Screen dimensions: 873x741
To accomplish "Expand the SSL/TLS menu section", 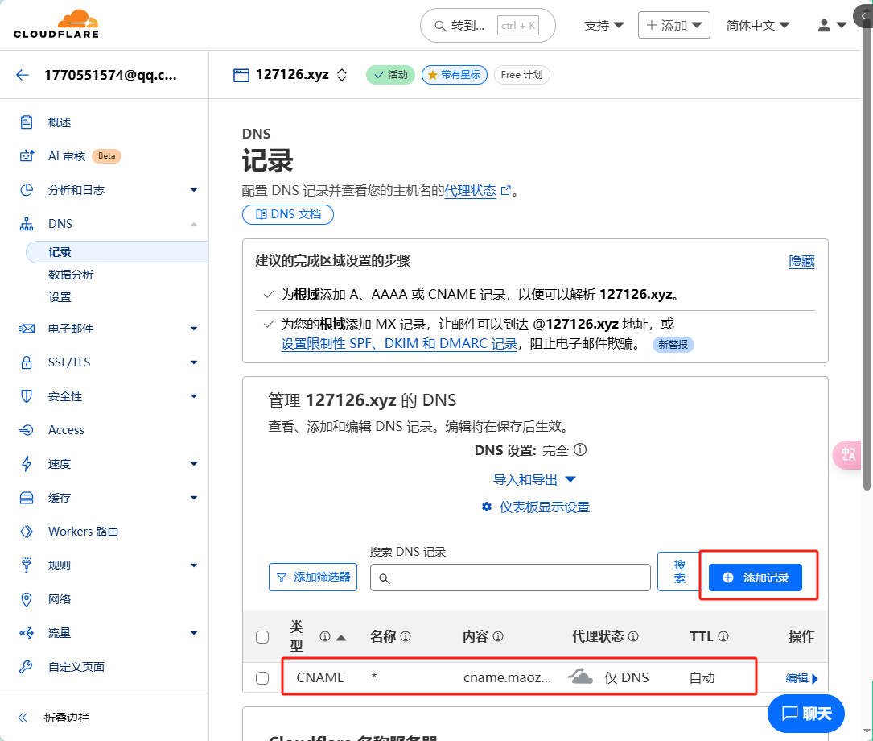I will click(194, 362).
